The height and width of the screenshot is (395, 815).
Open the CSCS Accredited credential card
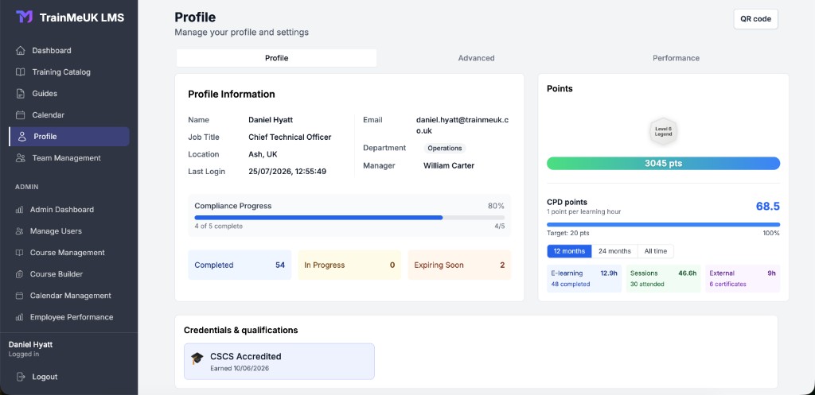click(x=279, y=362)
